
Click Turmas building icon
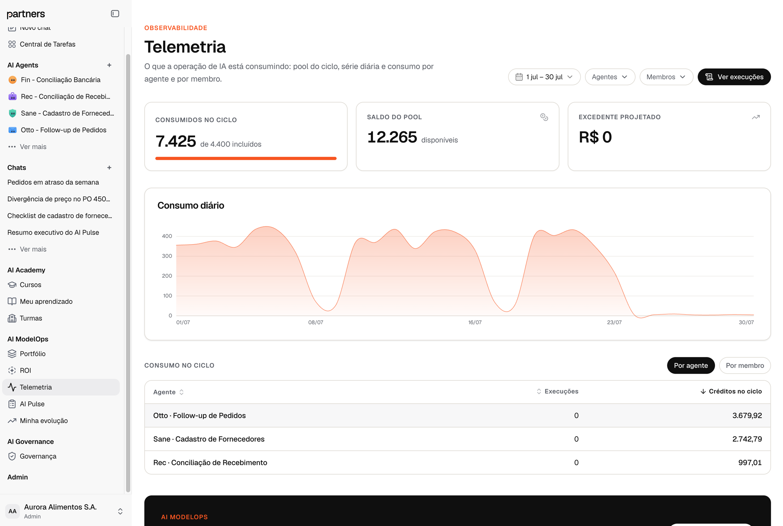(x=12, y=318)
